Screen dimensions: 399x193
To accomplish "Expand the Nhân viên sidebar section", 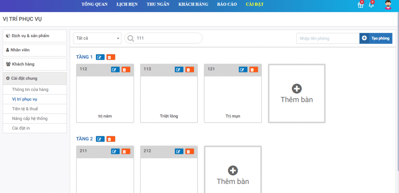I will 35,50.
